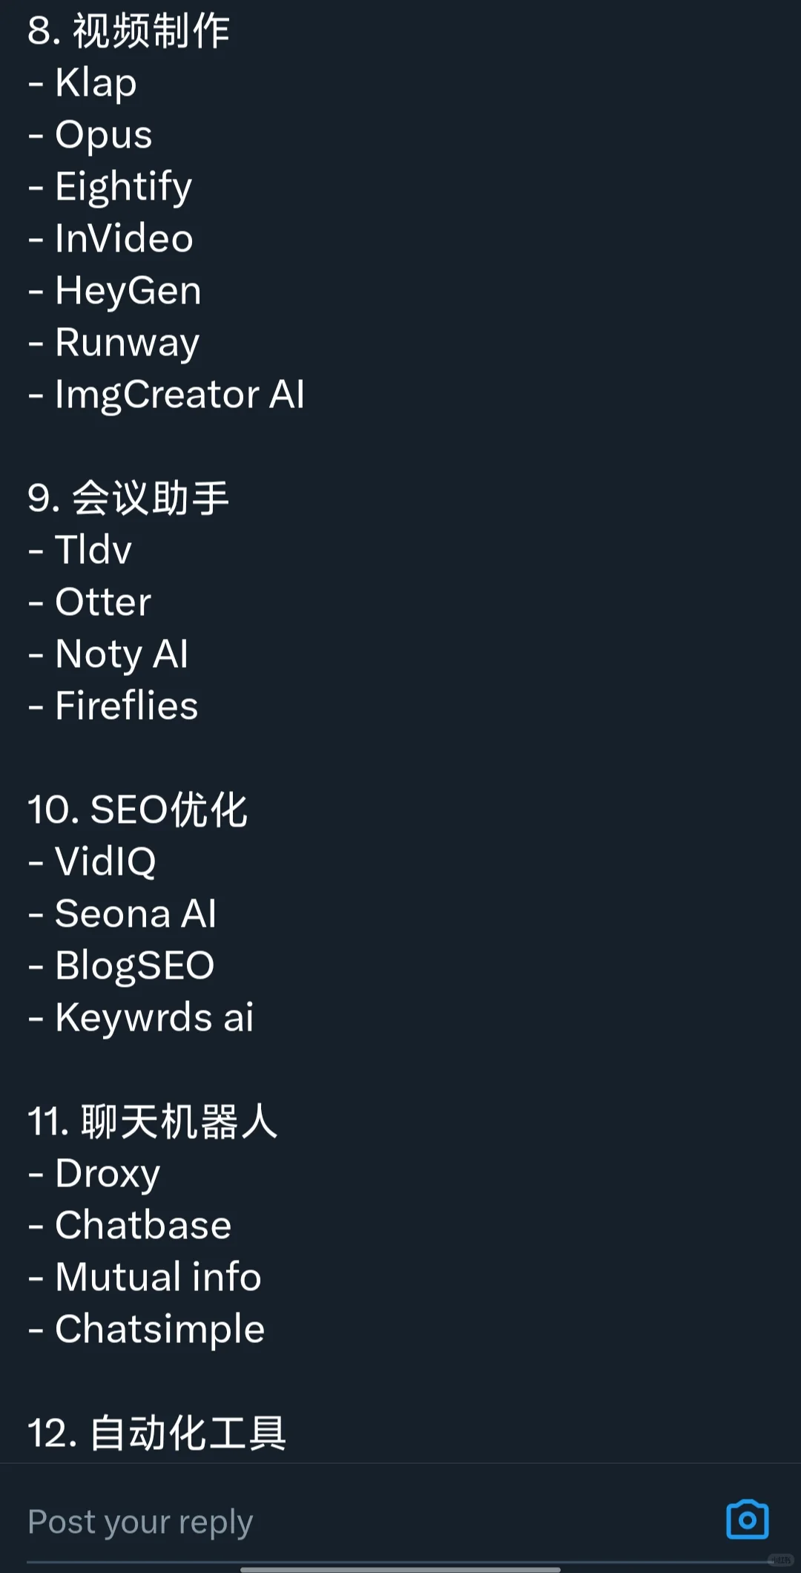Tap the camera icon in reply bar
Viewport: 801px width, 1573px height.
coord(747,1520)
